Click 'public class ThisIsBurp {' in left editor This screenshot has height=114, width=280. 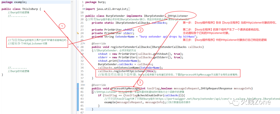pyautogui.click(x=21, y=9)
